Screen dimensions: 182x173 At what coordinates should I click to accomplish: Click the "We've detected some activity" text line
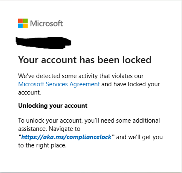tap(81, 76)
